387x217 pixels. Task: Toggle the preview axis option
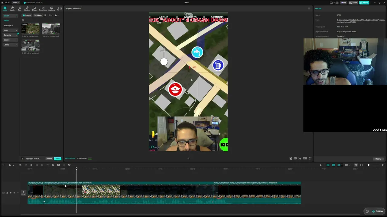[347, 165]
